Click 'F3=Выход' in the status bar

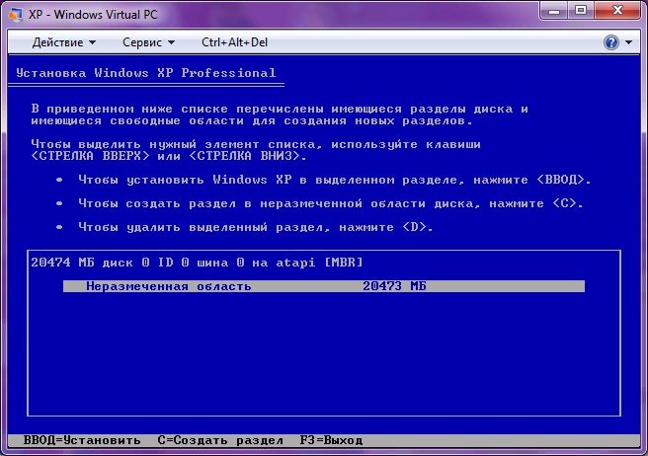click(332, 440)
